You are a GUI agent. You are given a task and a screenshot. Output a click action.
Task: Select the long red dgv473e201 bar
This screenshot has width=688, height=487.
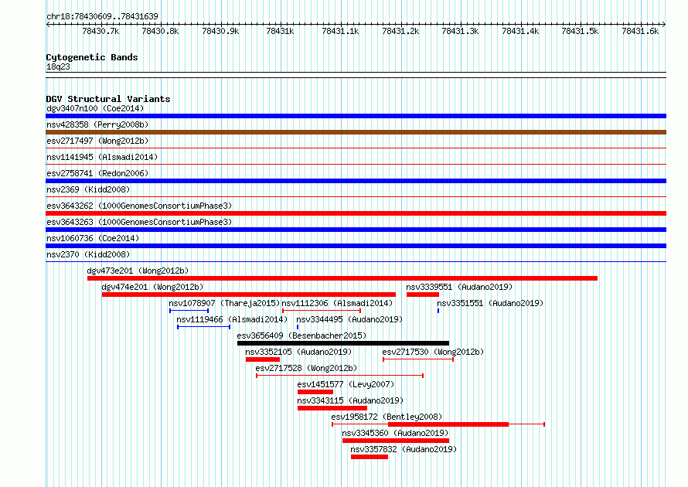tap(342, 278)
